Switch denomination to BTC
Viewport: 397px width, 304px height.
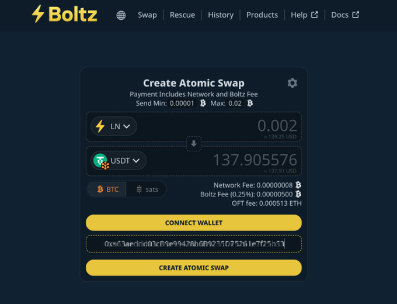[108, 189]
